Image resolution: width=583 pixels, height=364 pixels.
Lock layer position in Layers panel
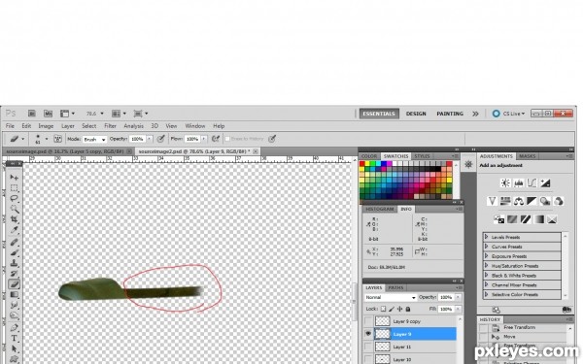coord(399,309)
